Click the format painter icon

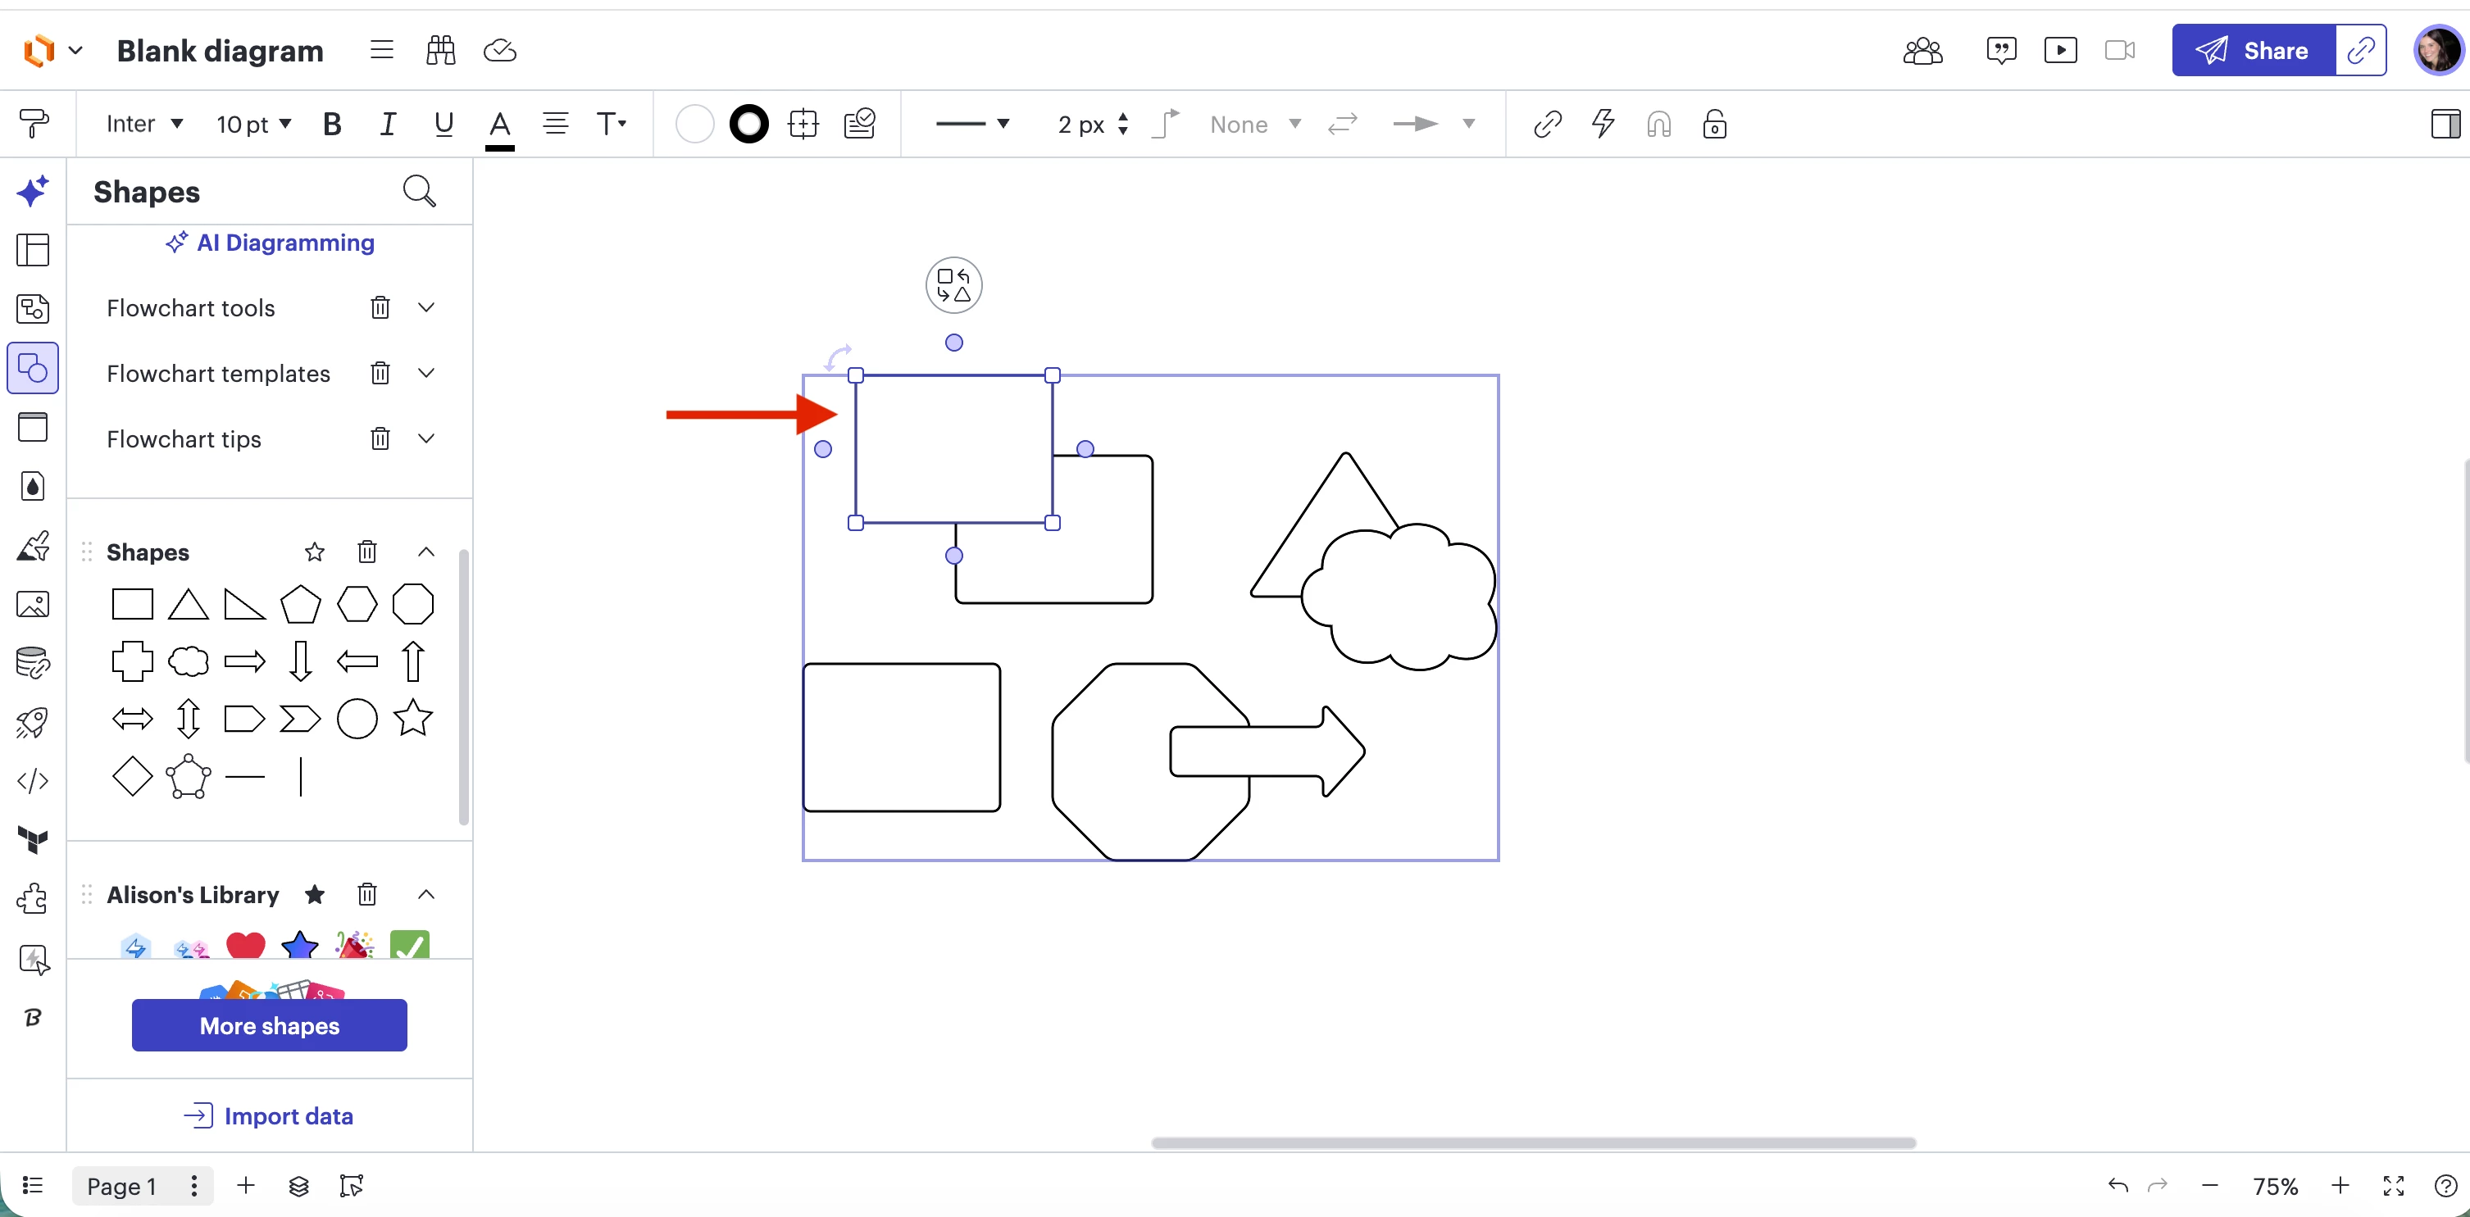(x=34, y=124)
